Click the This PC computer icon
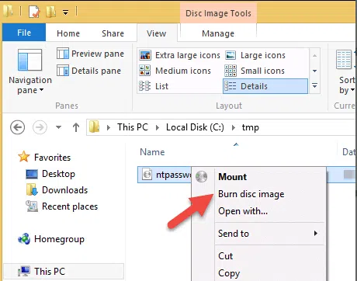This screenshot has width=357, height=281. [24, 271]
